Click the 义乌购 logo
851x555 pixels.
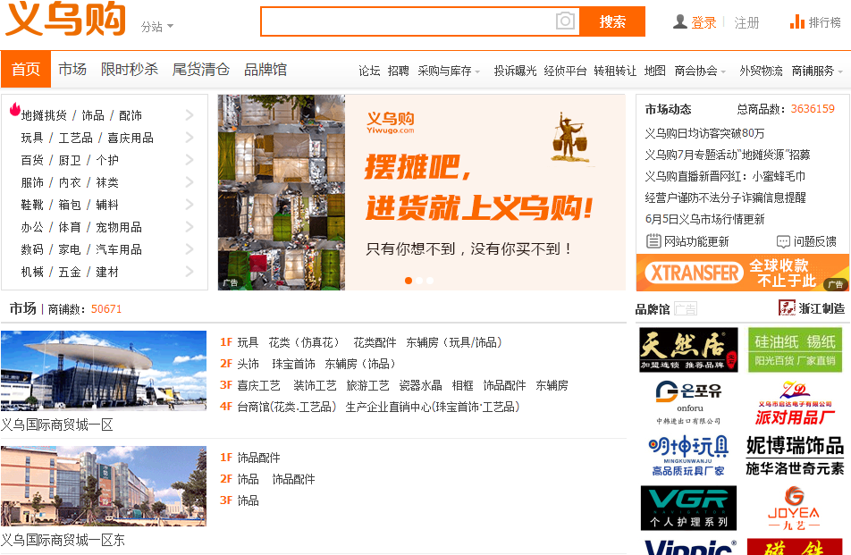point(65,20)
